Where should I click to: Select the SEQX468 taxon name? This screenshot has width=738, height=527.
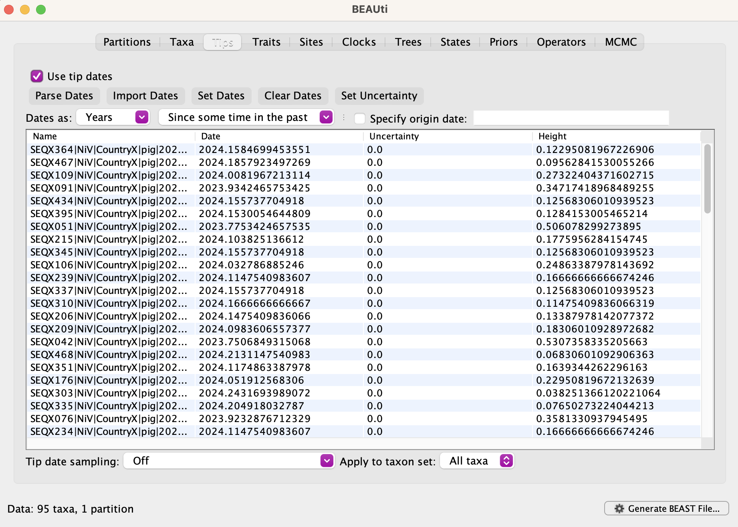(109, 354)
